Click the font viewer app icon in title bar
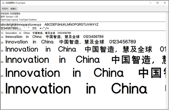The width and height of the screenshot is (169, 110). (x=3, y=3)
